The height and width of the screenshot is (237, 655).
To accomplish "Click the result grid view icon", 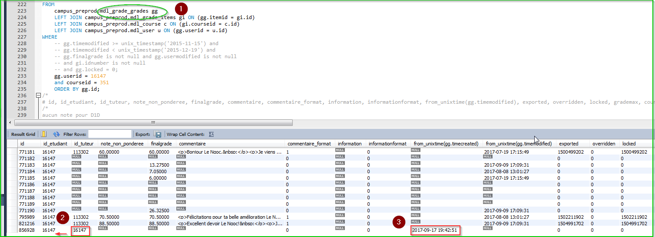I will point(43,135).
